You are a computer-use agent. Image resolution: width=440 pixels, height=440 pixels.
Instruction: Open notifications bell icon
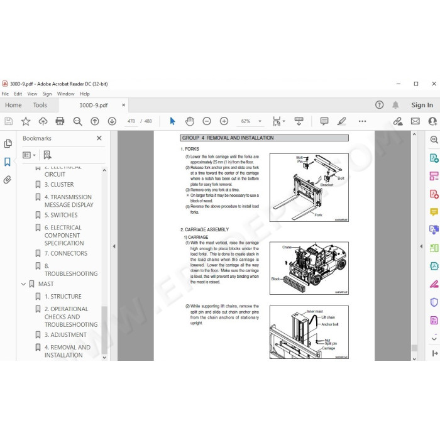point(395,105)
